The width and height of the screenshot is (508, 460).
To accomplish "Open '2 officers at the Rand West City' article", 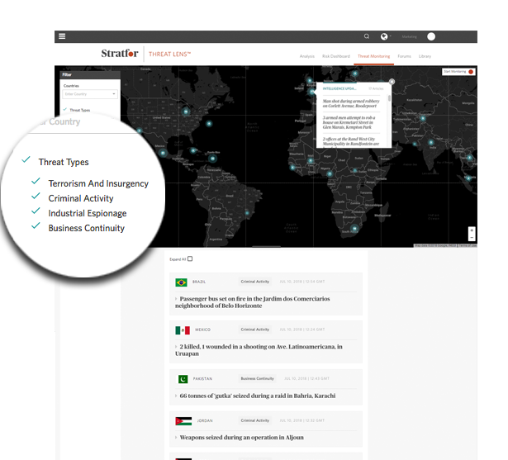I will click(x=351, y=141).
